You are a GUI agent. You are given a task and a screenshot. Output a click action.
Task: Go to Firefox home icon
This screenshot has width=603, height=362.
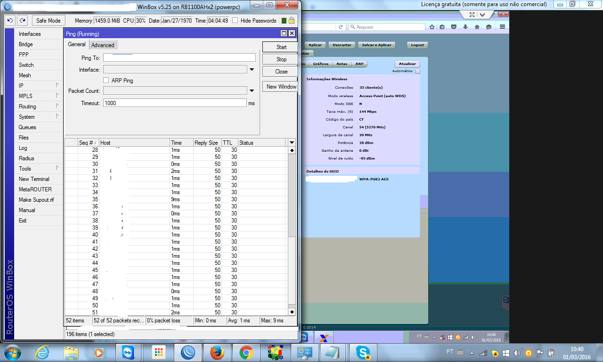(x=477, y=27)
